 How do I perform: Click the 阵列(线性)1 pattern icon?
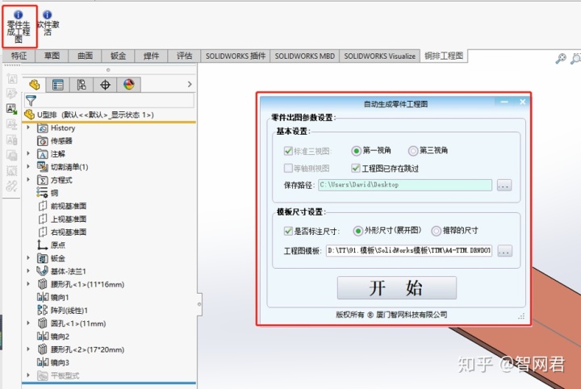(43, 310)
